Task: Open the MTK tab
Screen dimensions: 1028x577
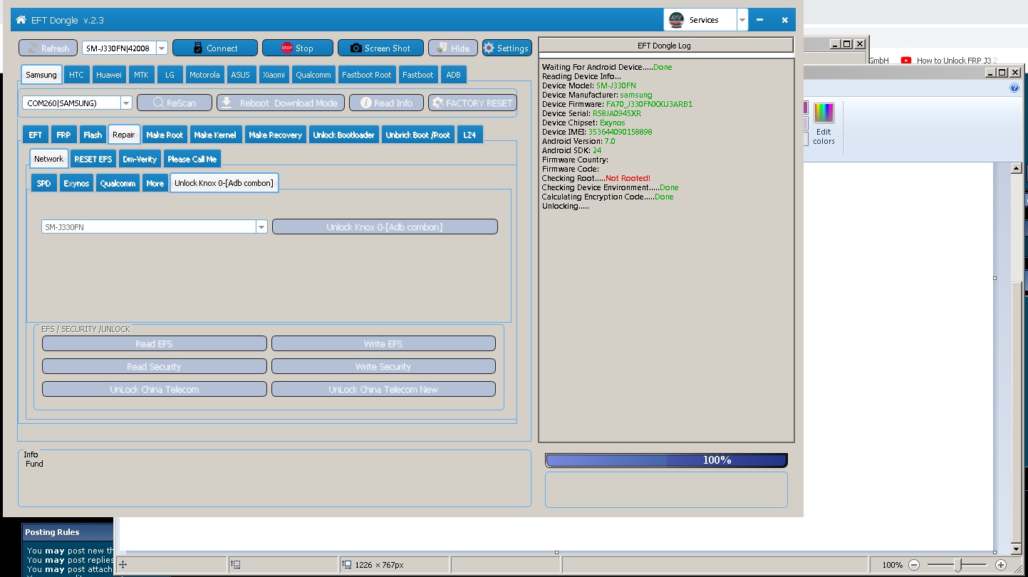Action: click(x=141, y=75)
